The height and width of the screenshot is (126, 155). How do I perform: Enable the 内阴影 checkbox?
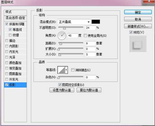pos(7,46)
